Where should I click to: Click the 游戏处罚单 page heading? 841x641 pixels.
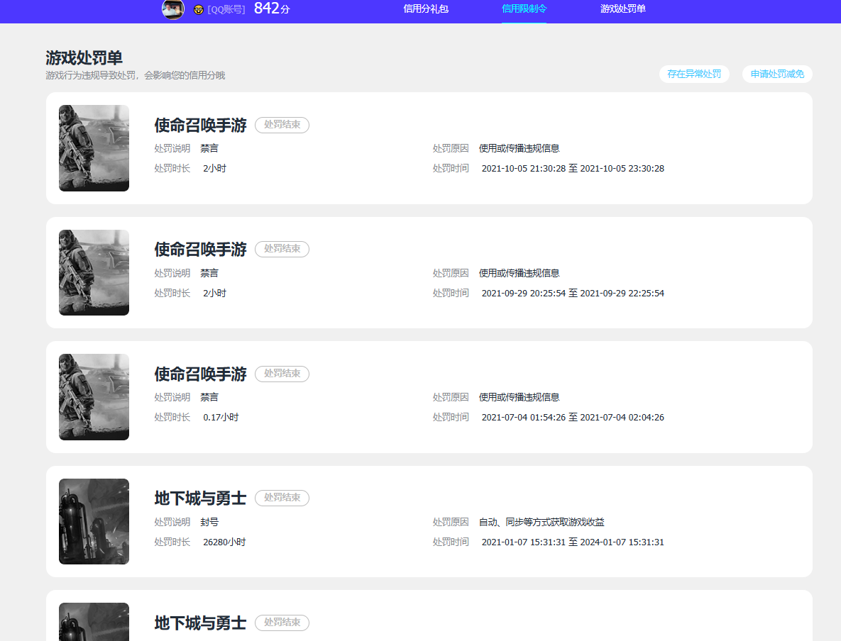point(84,57)
